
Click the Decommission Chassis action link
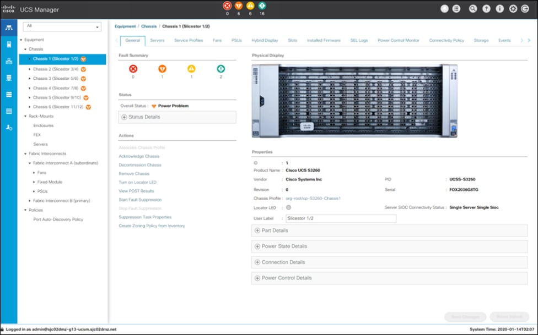click(140, 165)
